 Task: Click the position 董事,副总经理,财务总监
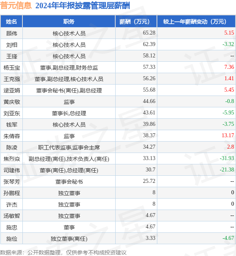pos(69,68)
